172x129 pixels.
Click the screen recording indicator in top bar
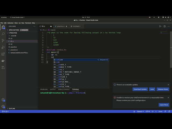tap(150, 17)
